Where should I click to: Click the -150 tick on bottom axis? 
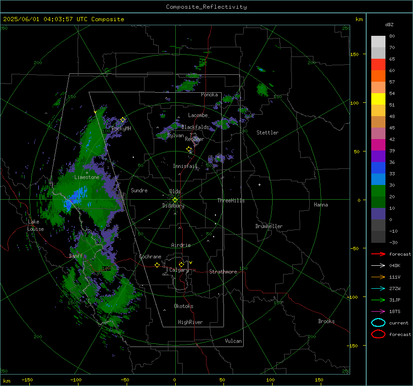tap(27, 380)
